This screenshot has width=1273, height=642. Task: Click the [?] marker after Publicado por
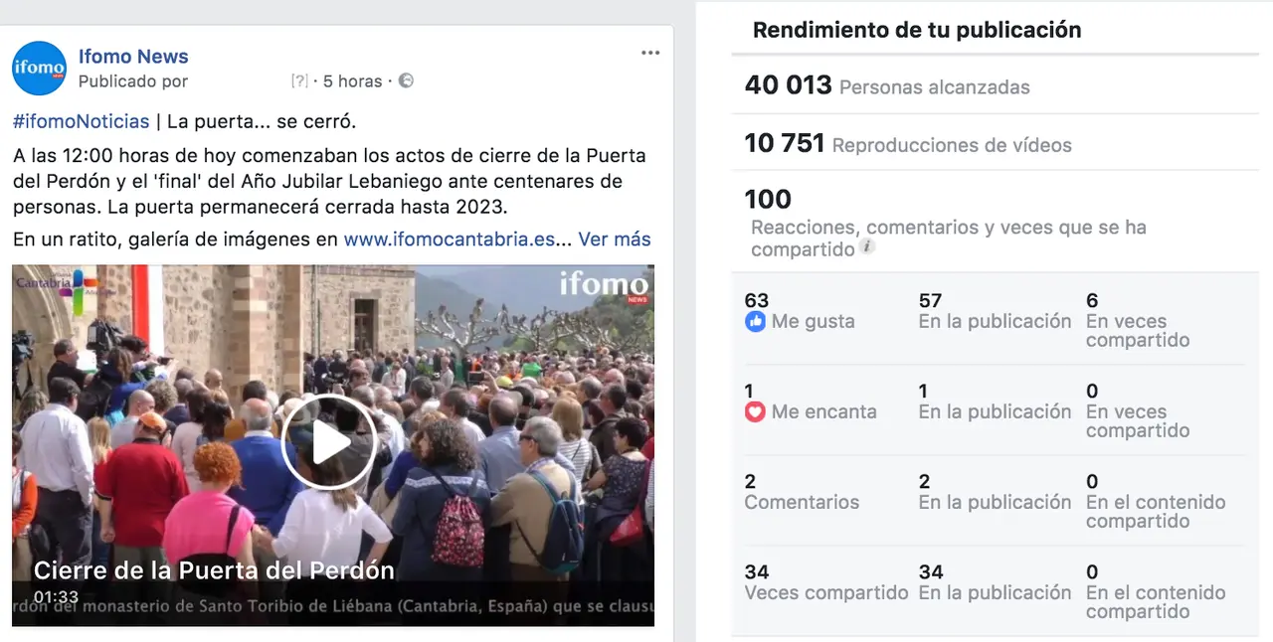pos(299,81)
